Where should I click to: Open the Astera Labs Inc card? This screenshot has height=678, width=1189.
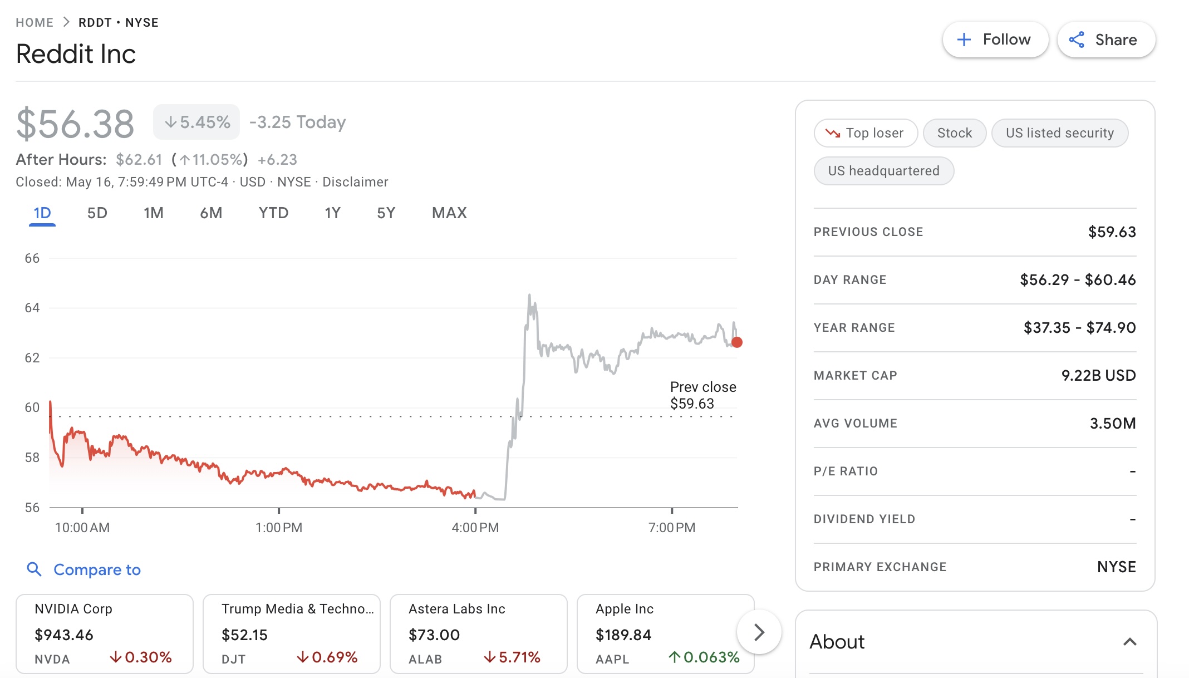(479, 633)
